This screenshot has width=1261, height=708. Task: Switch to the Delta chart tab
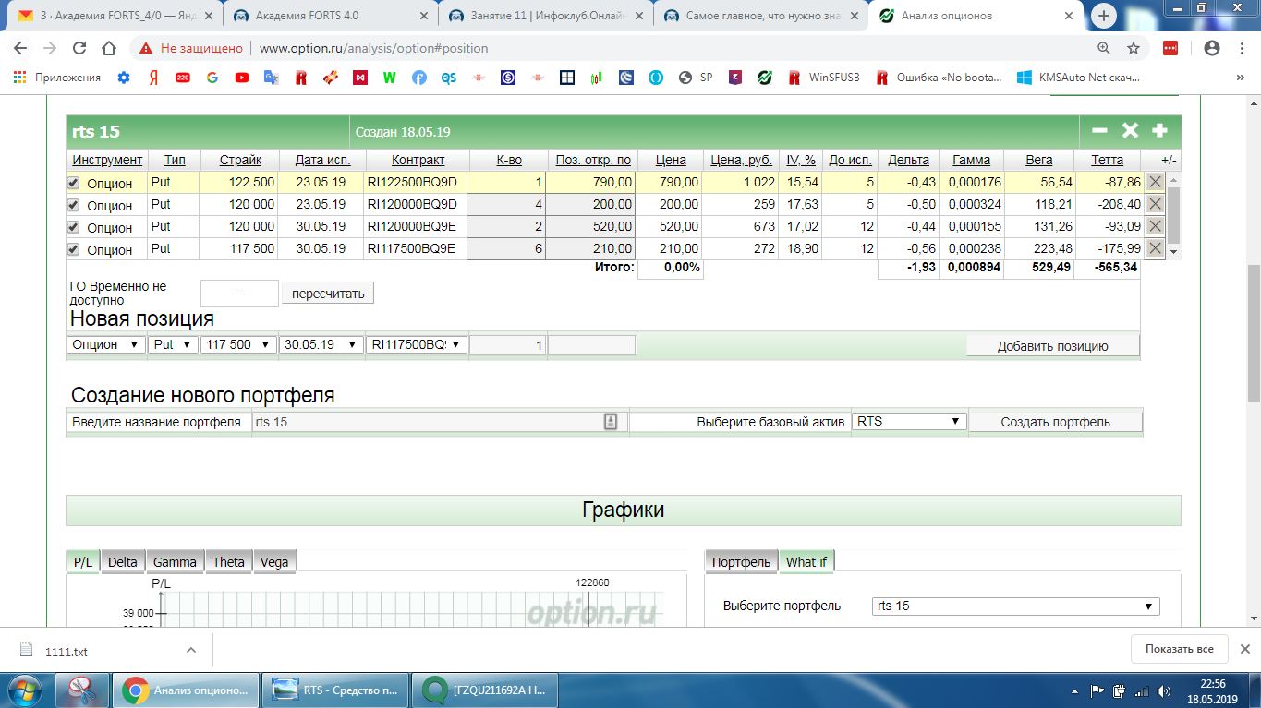tap(123, 561)
